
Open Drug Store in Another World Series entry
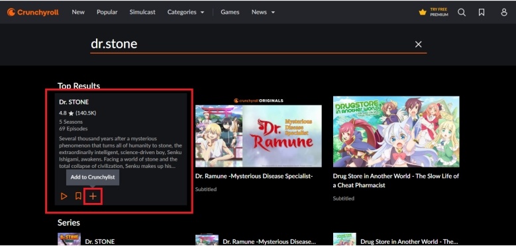coord(409,241)
